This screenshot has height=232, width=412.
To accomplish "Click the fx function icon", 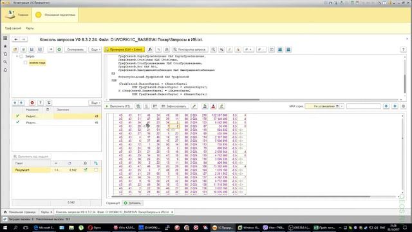I will coord(150,50).
